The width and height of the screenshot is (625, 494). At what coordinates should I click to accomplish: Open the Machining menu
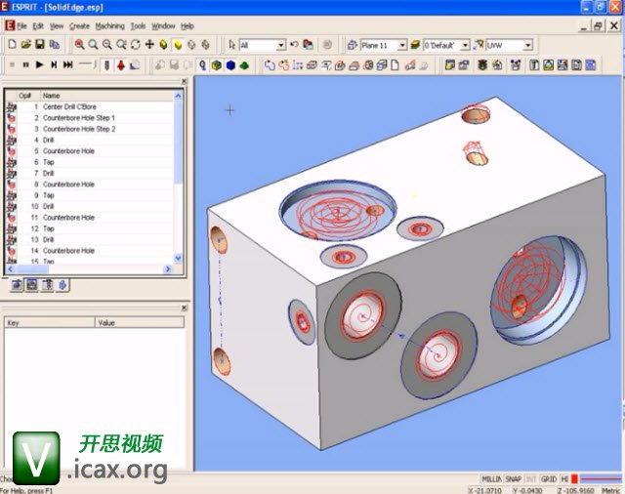click(x=109, y=26)
